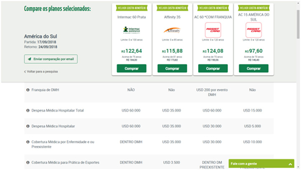
Task: Click NÃO value in Franquia de DMH row
Action: click(x=131, y=90)
